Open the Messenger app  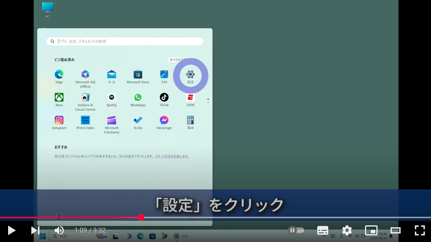(164, 122)
